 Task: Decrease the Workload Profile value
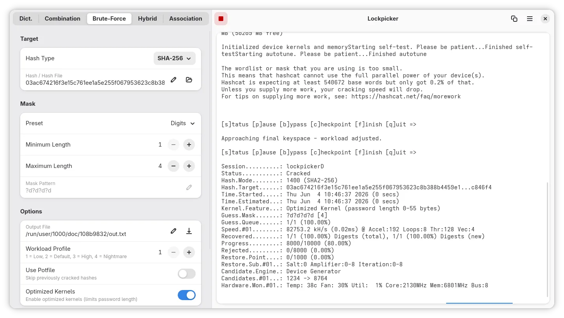[173, 252]
